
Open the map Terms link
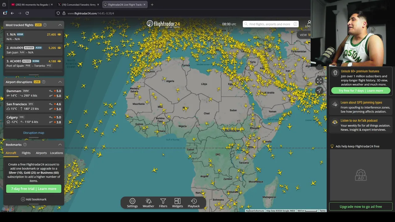322,211
